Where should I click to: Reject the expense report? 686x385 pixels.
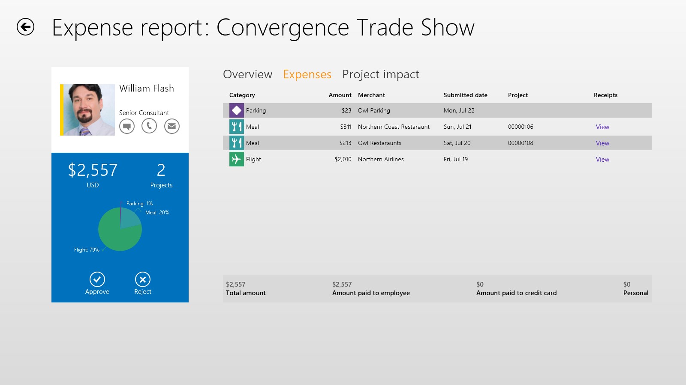143,280
